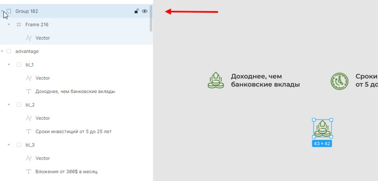Select the advantage layer name
This screenshot has width=378, height=181.
[27, 51]
